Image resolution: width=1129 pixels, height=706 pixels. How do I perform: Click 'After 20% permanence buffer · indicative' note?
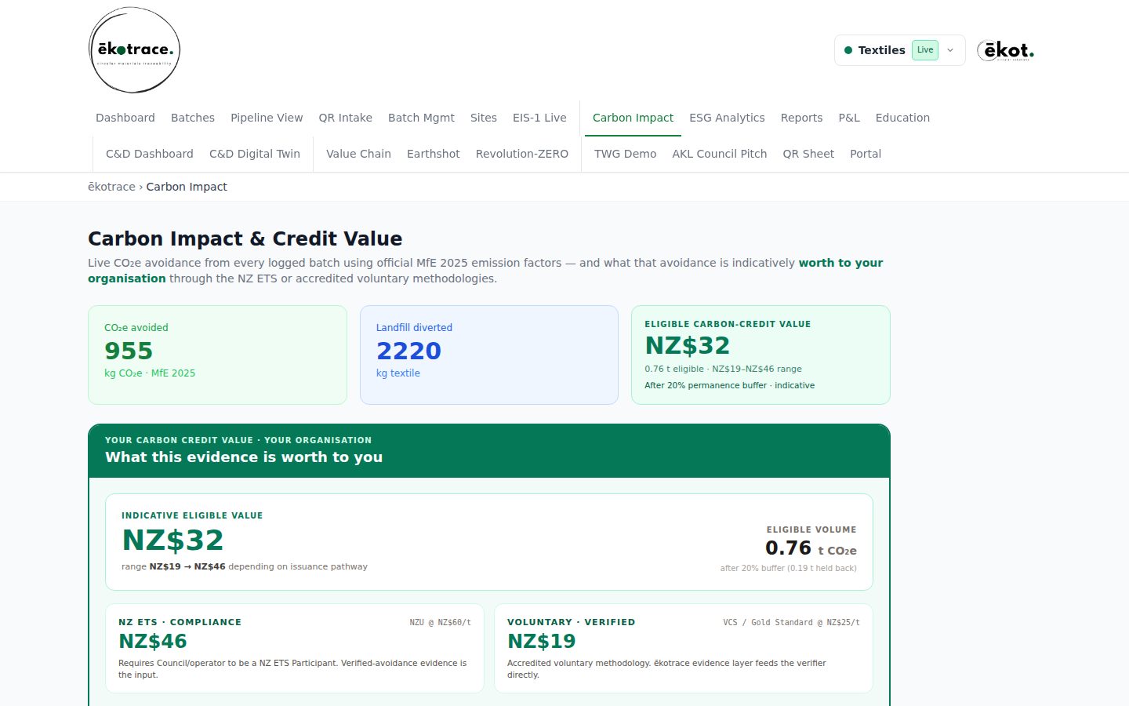729,385
